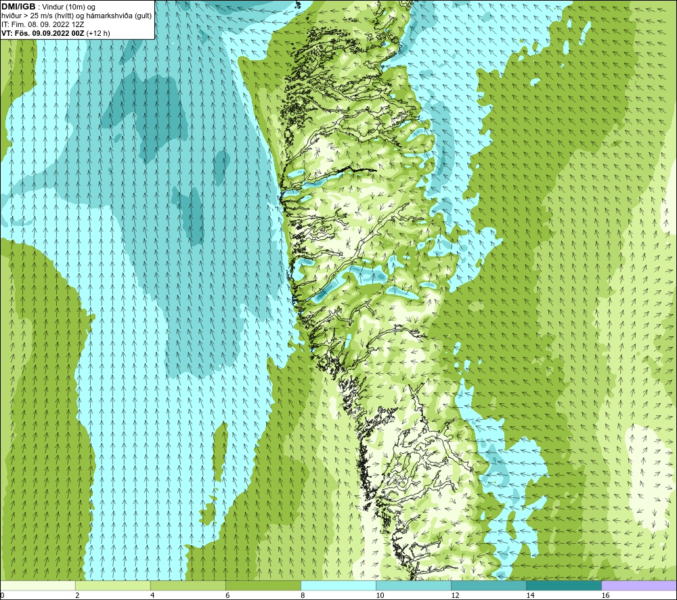Image resolution: width=677 pixels, height=600 pixels.
Task: Select the 8–10 m/s light cyan swatch
Action: [338, 585]
